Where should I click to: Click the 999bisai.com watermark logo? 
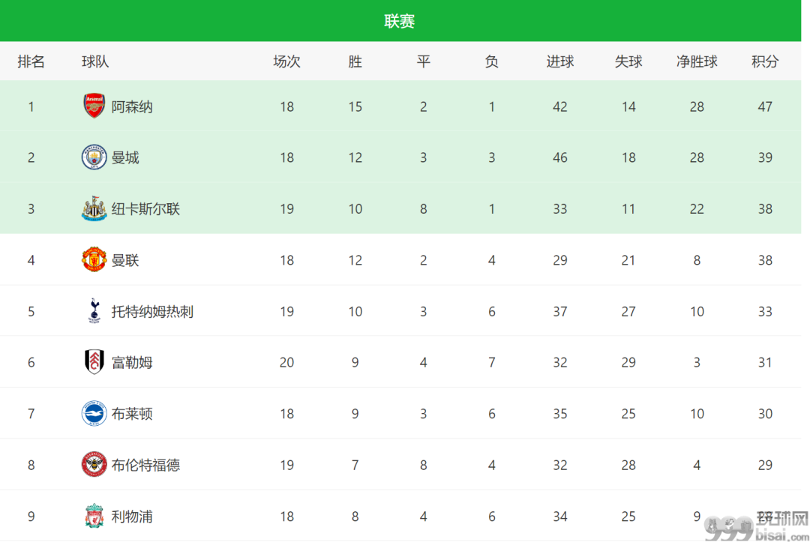click(756, 526)
